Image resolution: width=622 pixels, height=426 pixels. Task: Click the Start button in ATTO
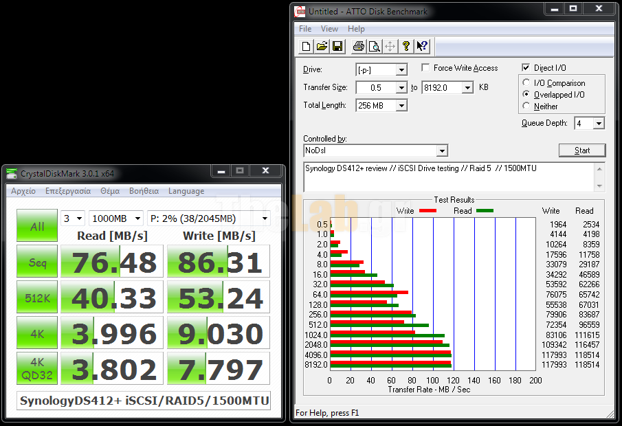pos(582,150)
